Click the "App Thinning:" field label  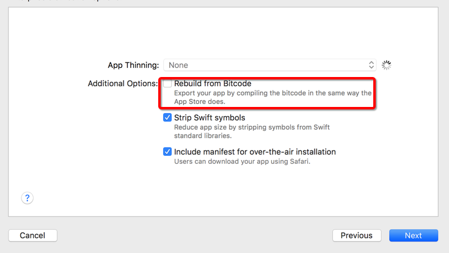tap(133, 65)
